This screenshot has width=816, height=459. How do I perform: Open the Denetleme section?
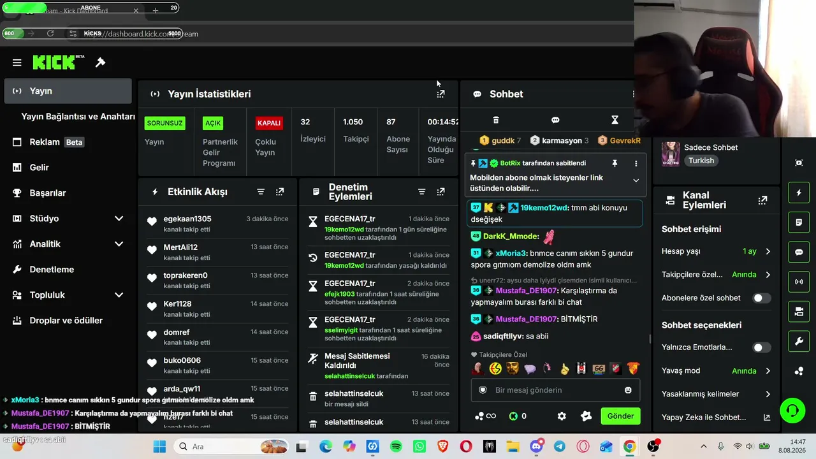pos(68,270)
